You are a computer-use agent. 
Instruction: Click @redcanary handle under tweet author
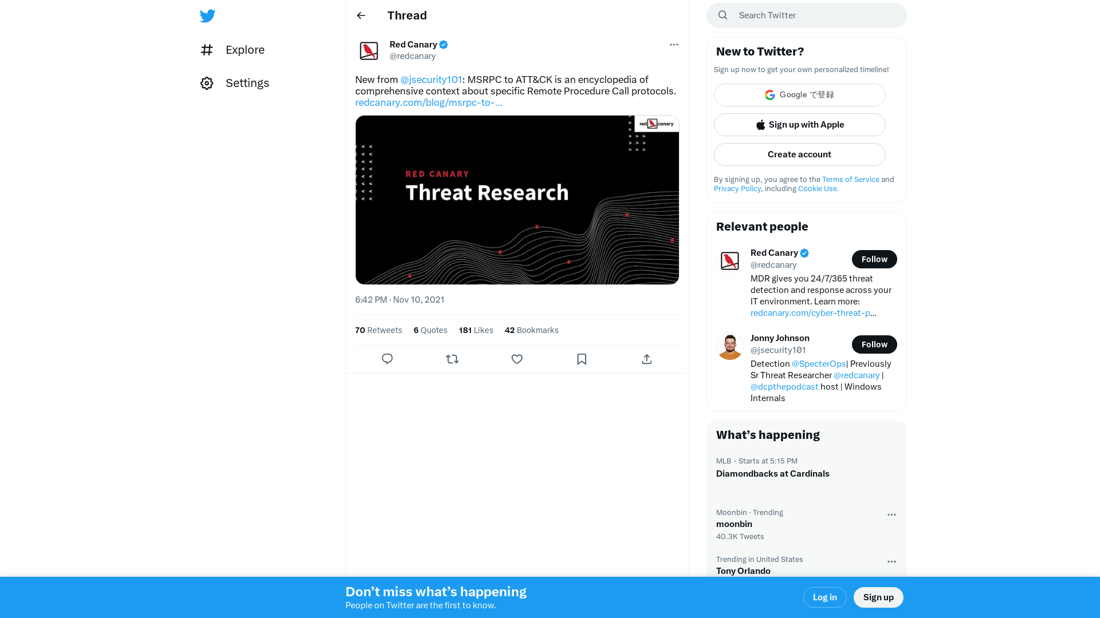pos(412,56)
